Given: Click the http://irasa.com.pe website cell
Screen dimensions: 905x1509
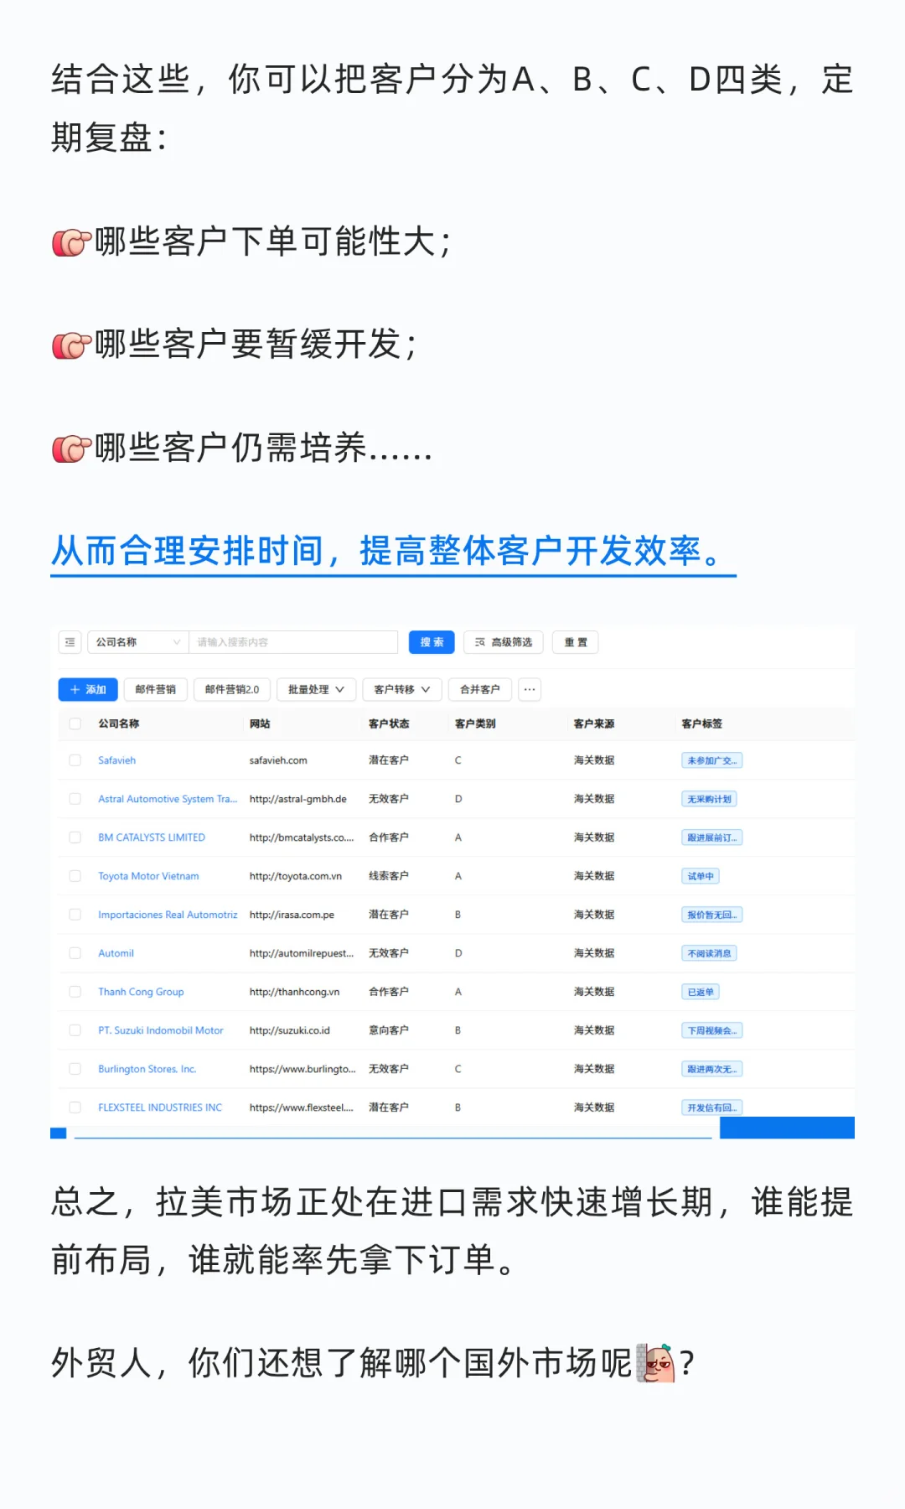Looking at the screenshot, I should (x=292, y=915).
